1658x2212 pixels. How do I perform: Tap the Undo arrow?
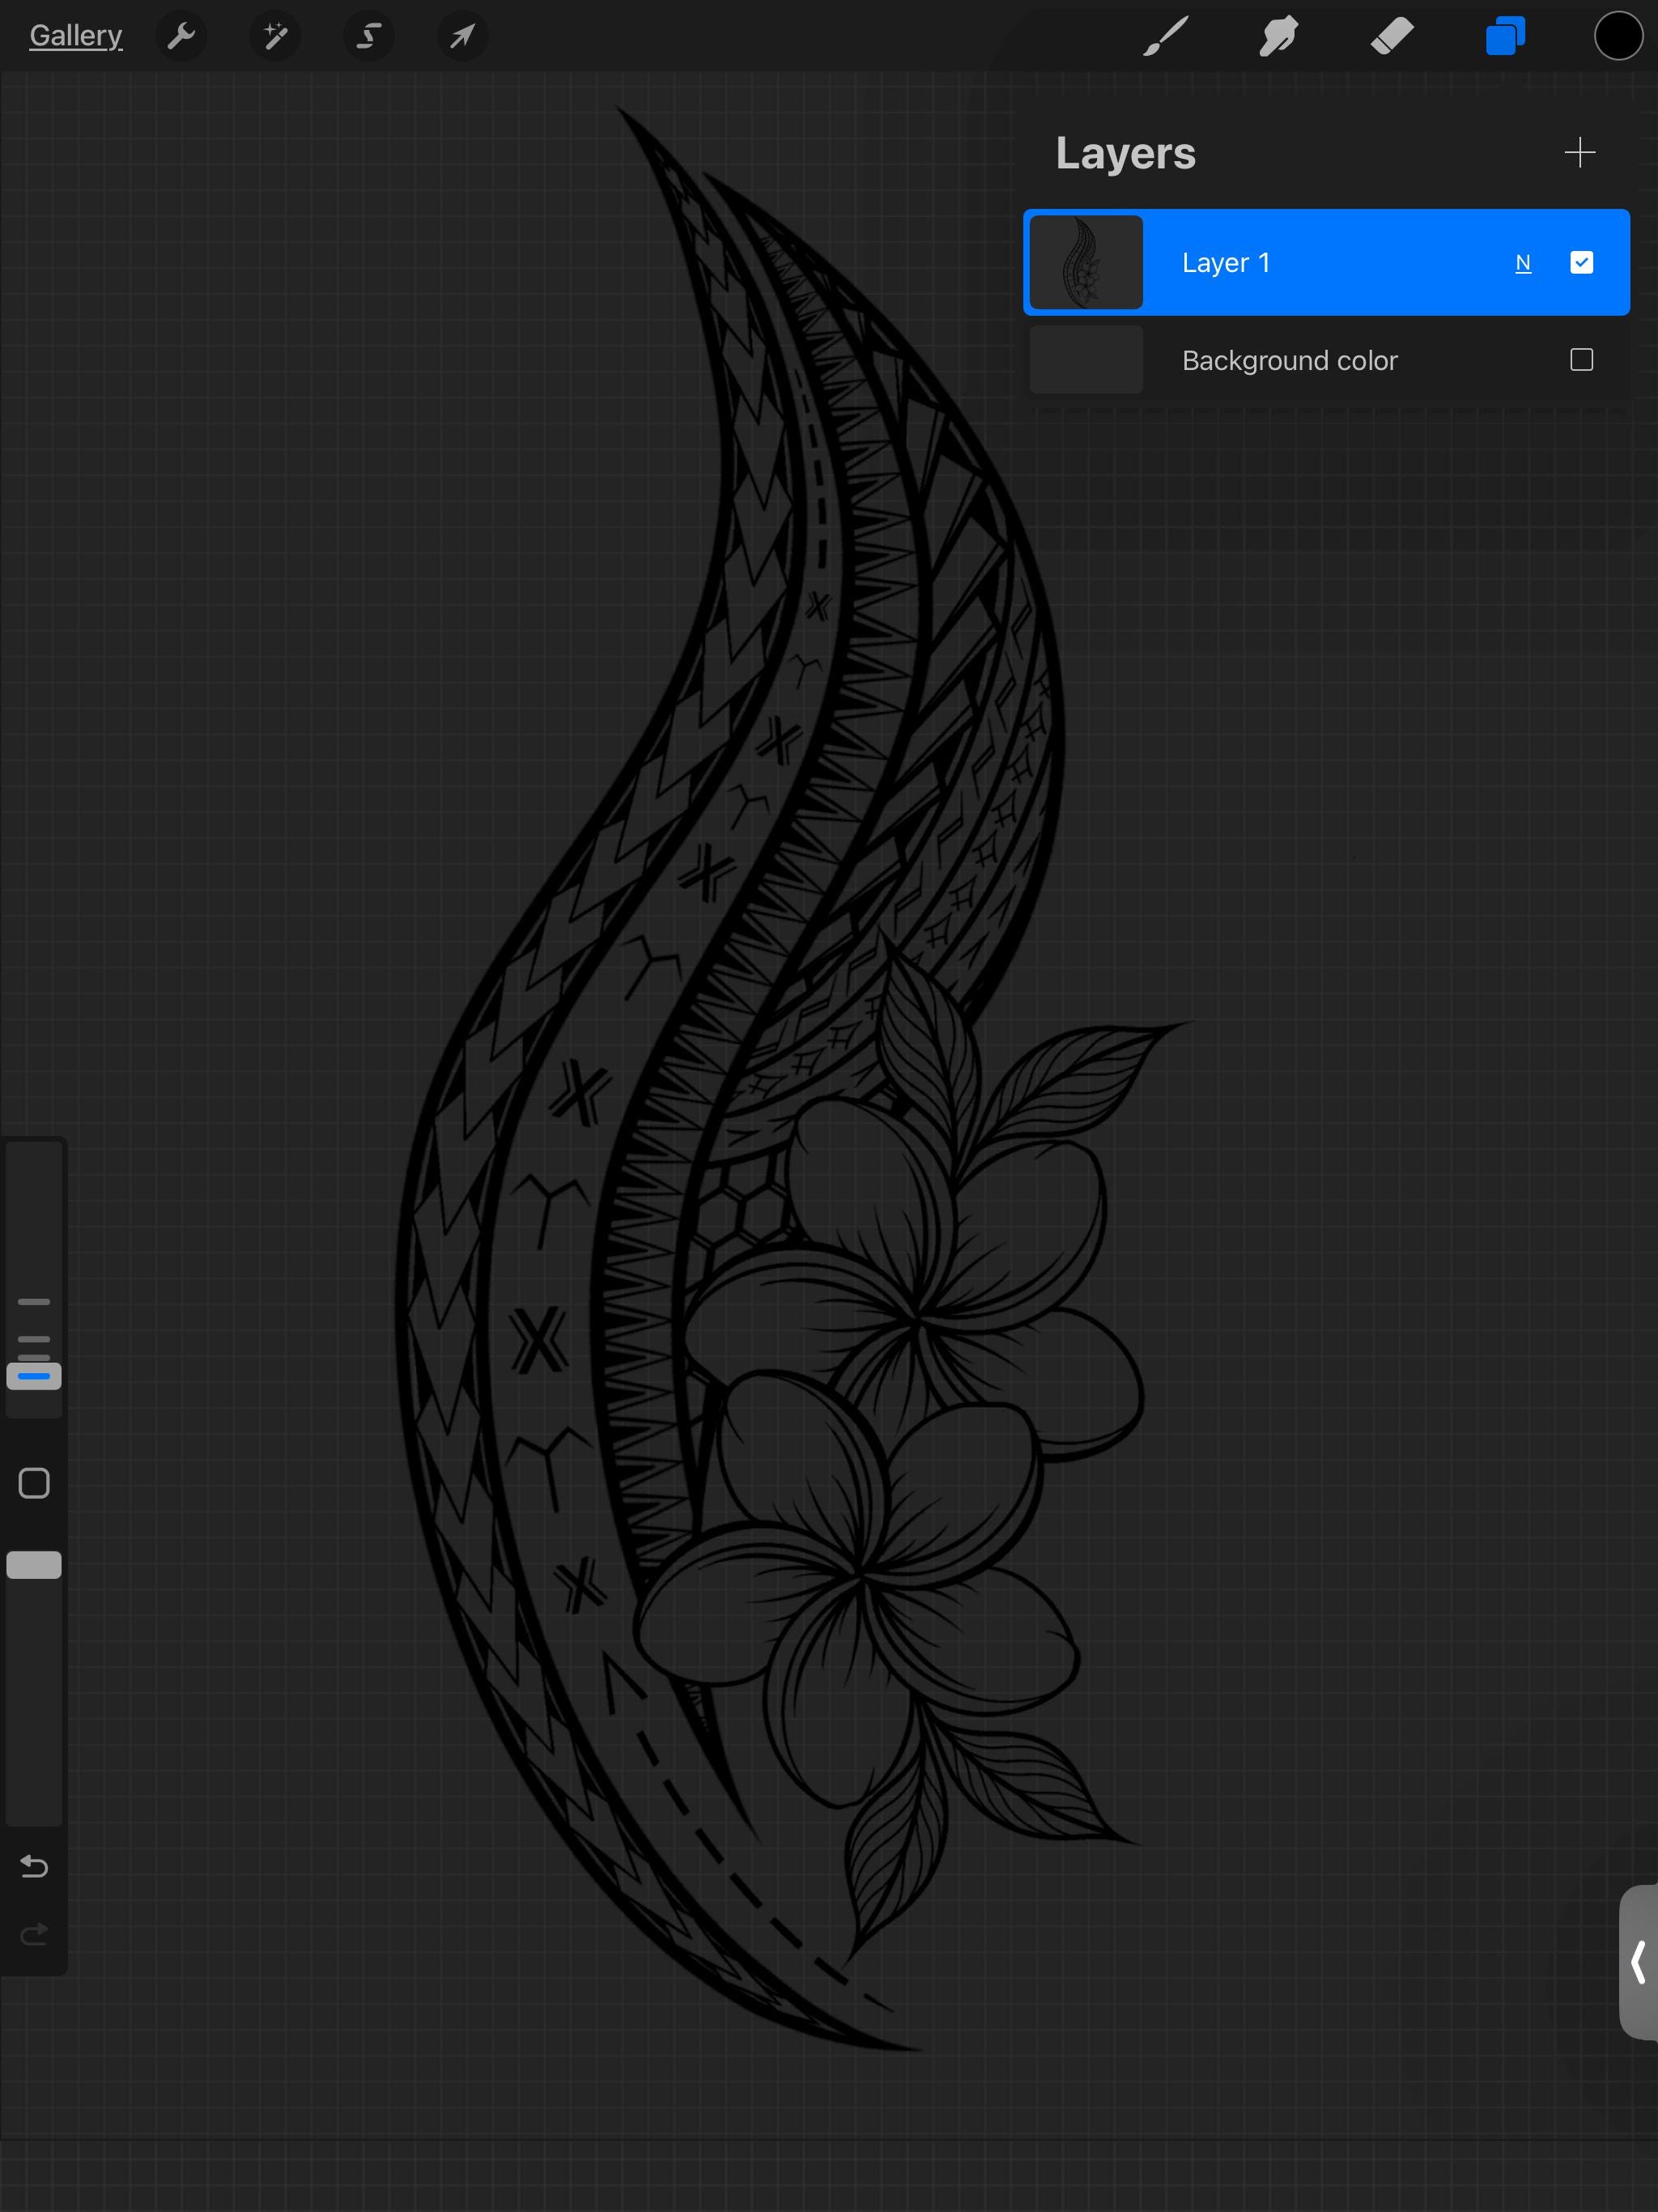[34, 1866]
